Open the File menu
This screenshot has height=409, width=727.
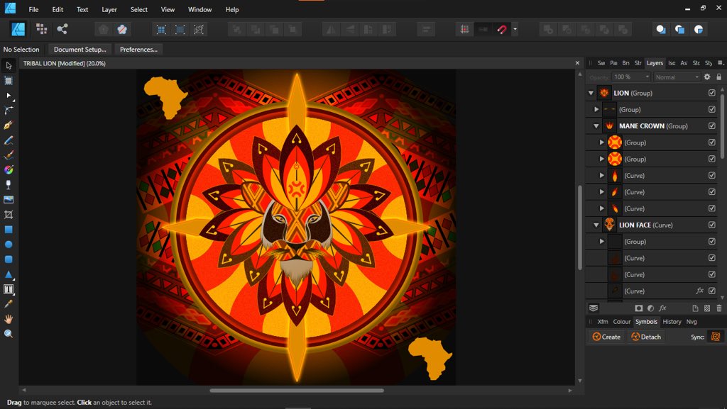33,9
